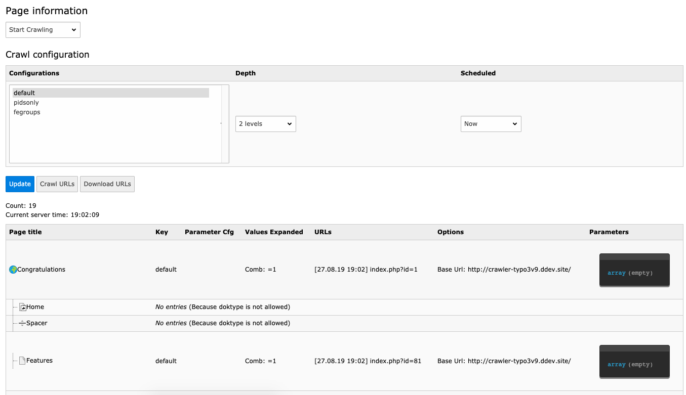Click the globe icon beside Congratulations
The image size is (686, 395).
13,270
